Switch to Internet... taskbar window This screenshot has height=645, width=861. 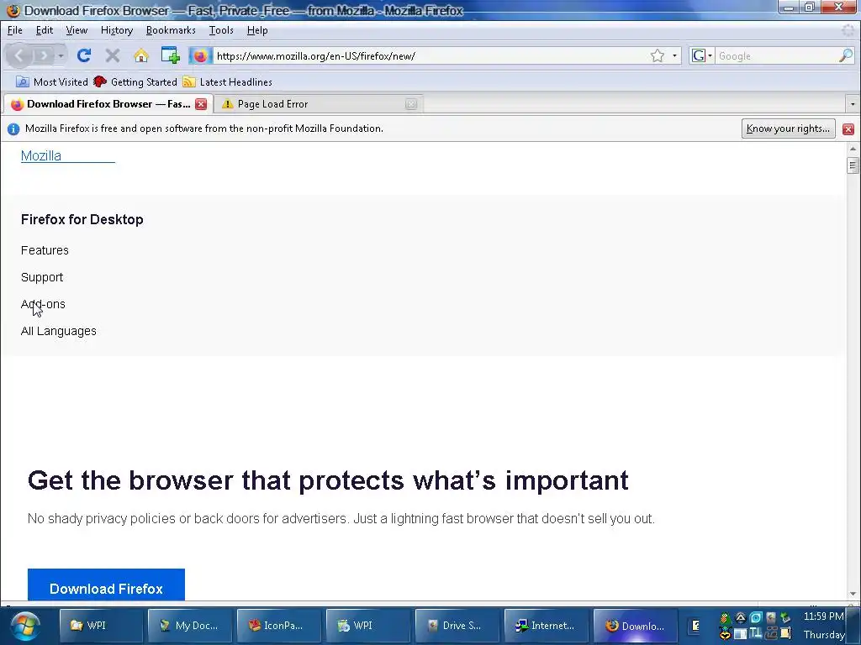pos(545,626)
